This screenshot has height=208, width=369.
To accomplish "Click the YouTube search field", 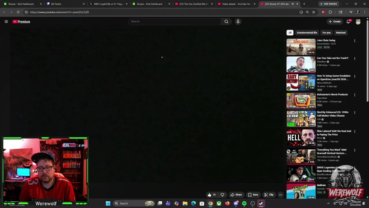I will click(174, 21).
